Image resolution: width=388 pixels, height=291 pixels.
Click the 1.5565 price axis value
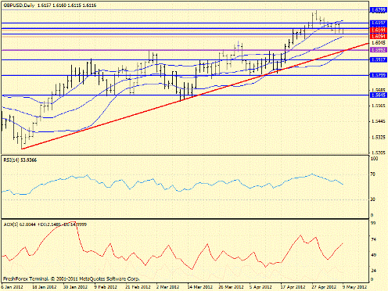[379, 106]
